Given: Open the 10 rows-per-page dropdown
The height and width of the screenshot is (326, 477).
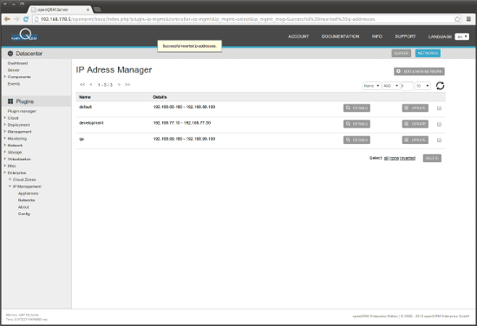Looking at the screenshot, I should pyautogui.click(x=422, y=86).
